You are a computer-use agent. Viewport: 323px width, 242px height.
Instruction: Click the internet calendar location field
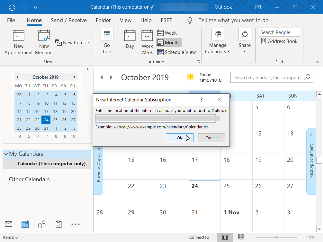click(155, 118)
